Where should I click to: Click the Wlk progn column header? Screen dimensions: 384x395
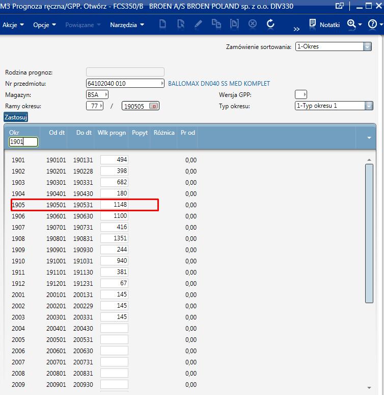coord(112,133)
